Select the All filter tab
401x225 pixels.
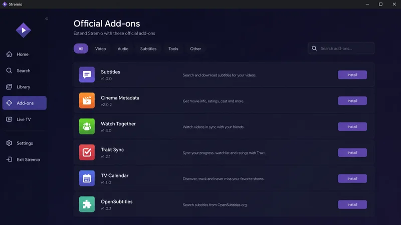coord(81,48)
